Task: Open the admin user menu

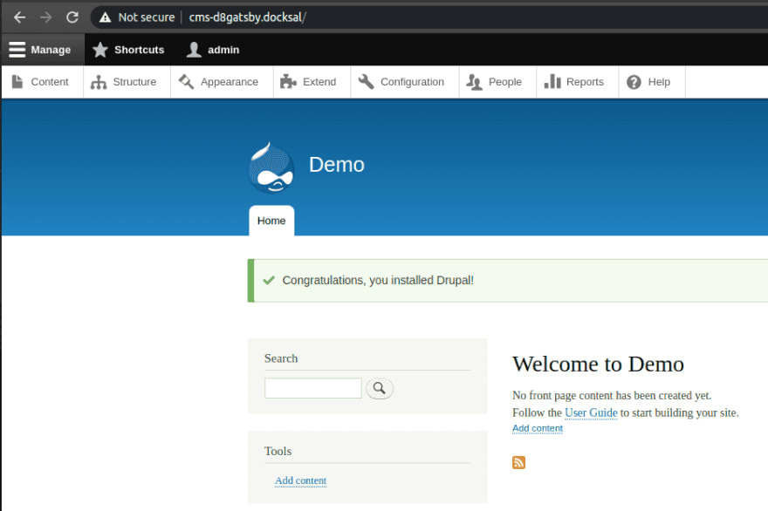Action: 213,50
